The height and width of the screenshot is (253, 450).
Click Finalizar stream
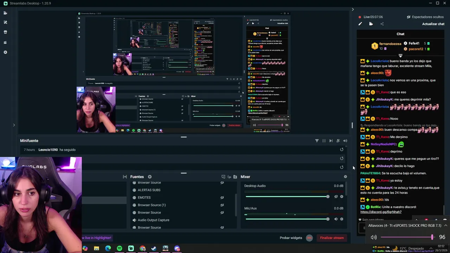click(x=332, y=238)
